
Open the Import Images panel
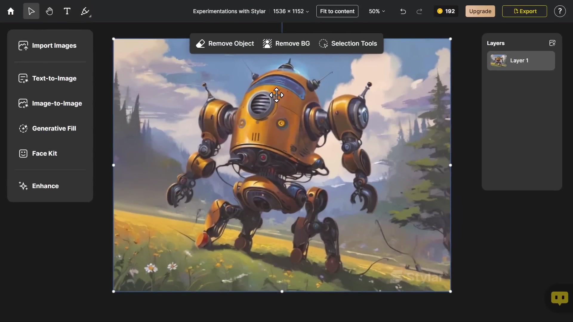[x=50, y=46]
